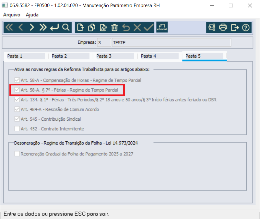Go to the first record

9,27
